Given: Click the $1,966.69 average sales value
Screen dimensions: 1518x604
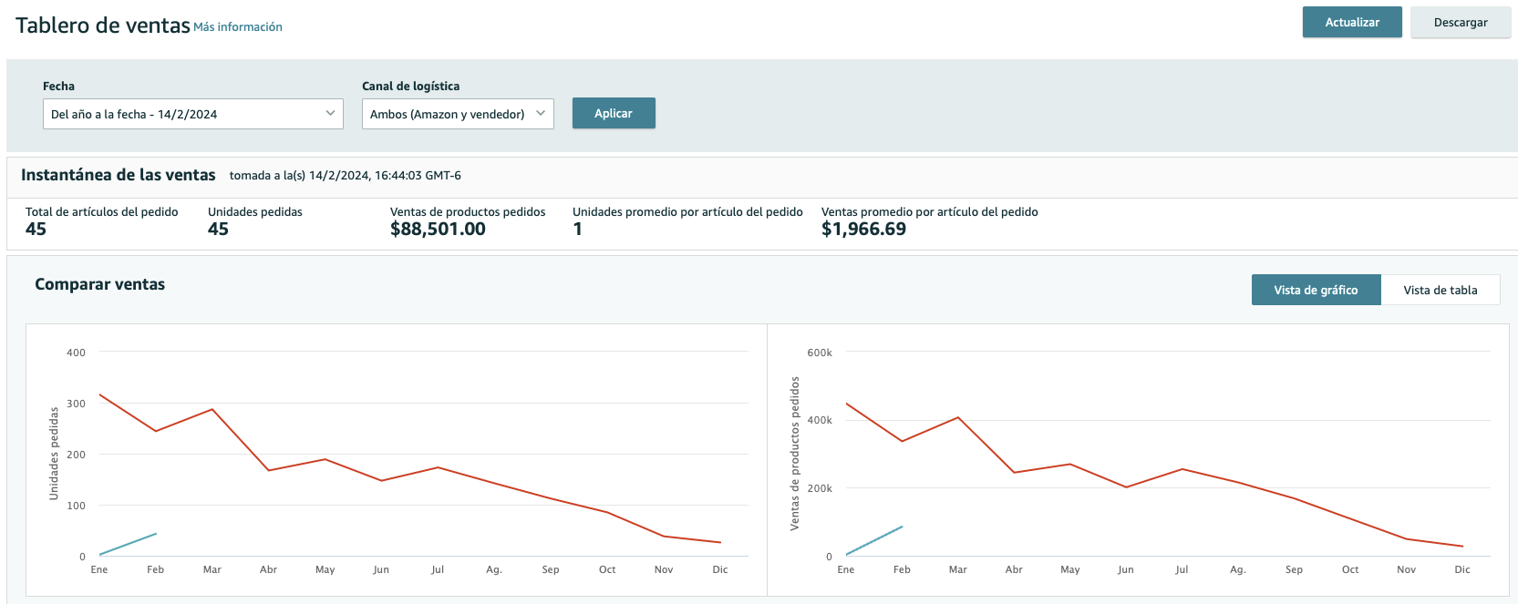Looking at the screenshot, I should pos(863,230).
